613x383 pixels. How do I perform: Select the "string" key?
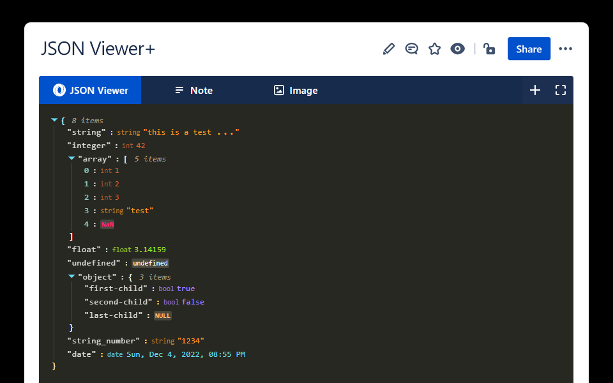coord(86,132)
